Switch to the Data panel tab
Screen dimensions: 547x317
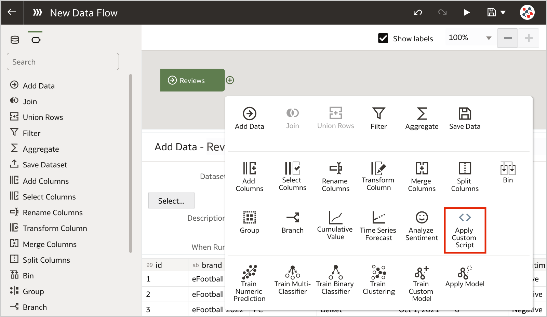pos(15,40)
